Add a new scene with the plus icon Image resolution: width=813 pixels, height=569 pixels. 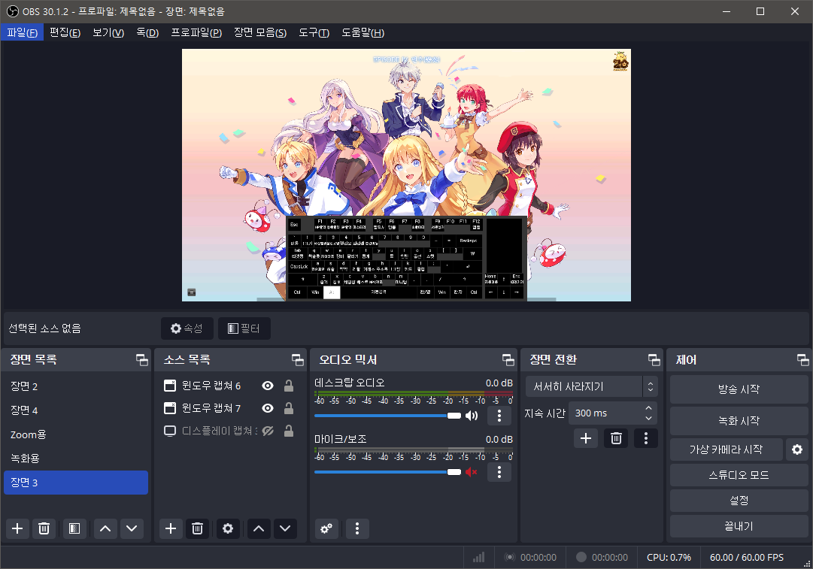(x=17, y=528)
